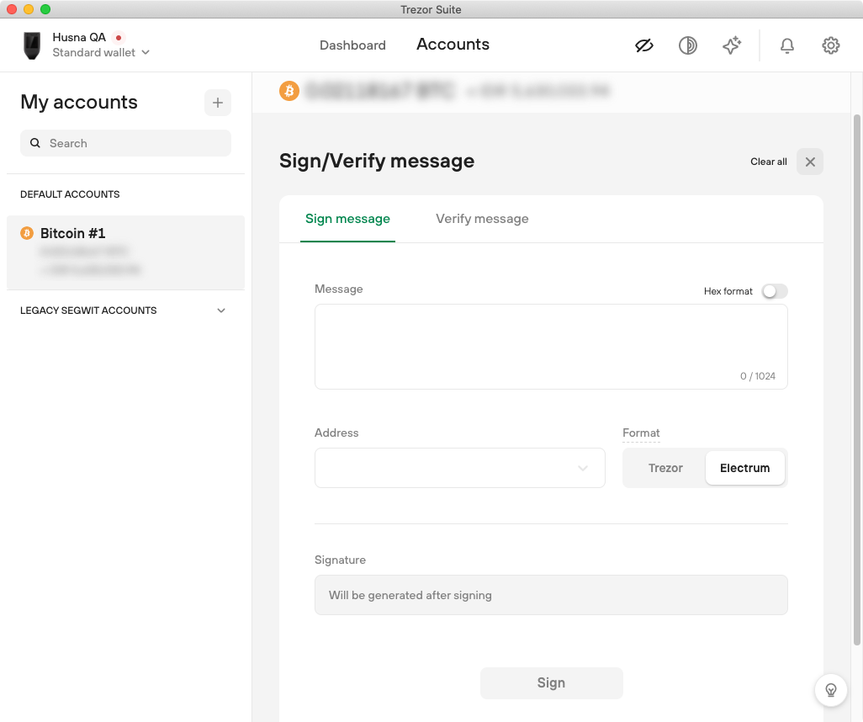
Task: Open the sparkle early access icon
Action: pos(732,45)
